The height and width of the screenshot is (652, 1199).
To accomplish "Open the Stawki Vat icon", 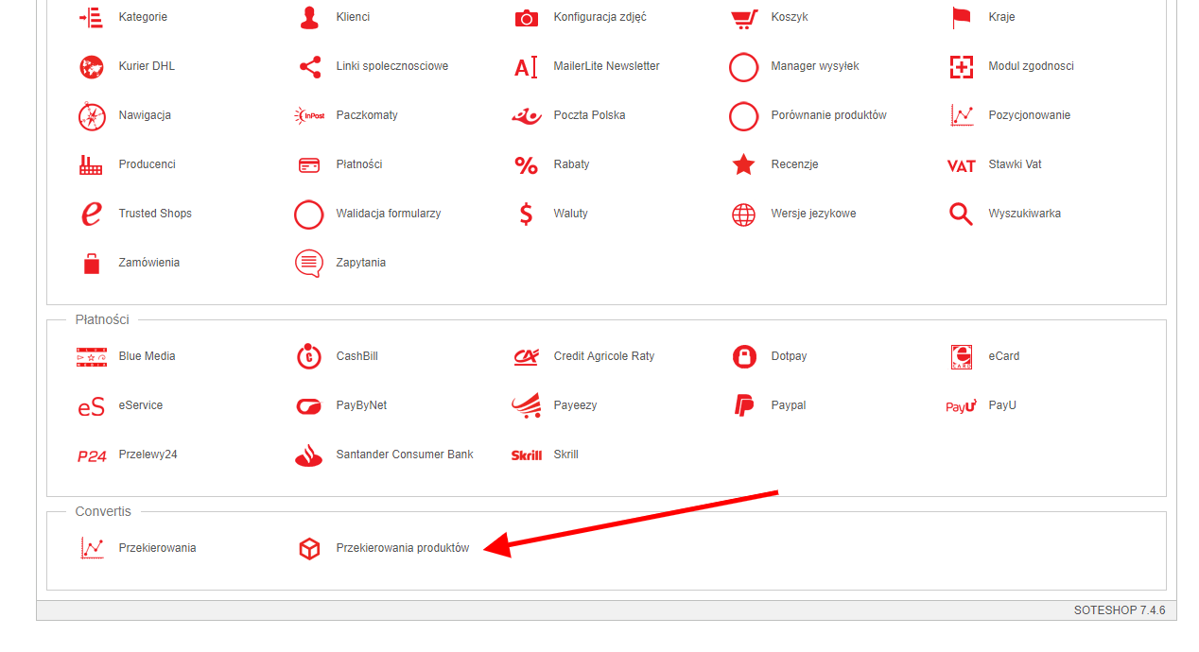I will coord(962,165).
